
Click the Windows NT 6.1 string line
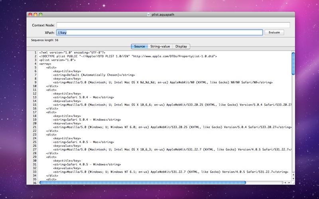click(171, 172)
